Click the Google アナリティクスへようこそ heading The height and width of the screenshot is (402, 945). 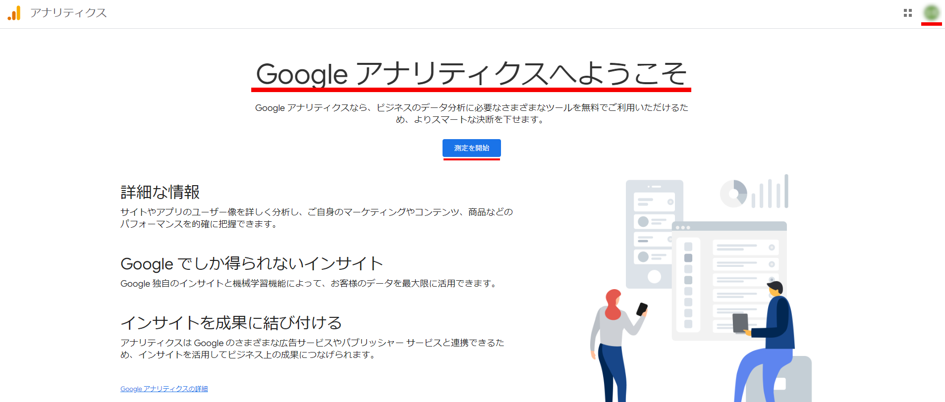(471, 74)
